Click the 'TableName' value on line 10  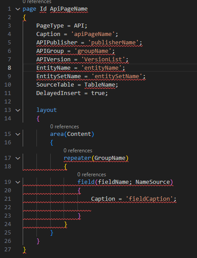click(100, 85)
